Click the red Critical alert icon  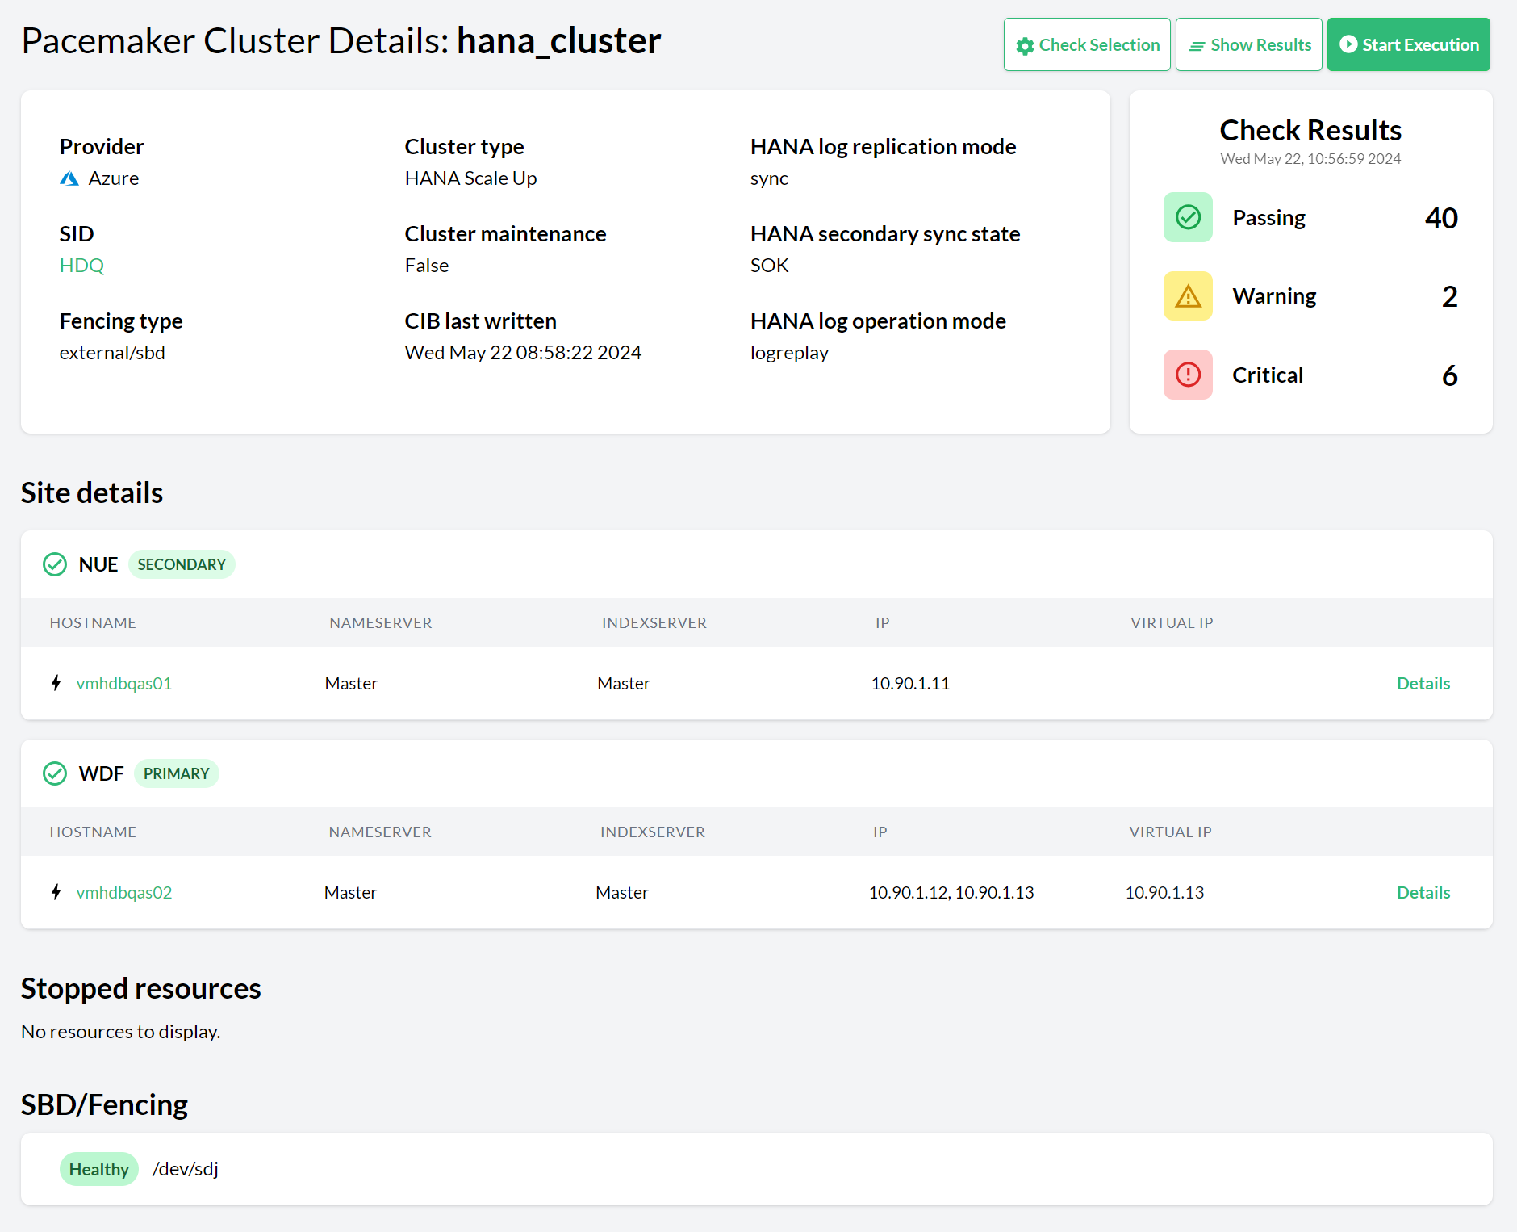point(1188,375)
